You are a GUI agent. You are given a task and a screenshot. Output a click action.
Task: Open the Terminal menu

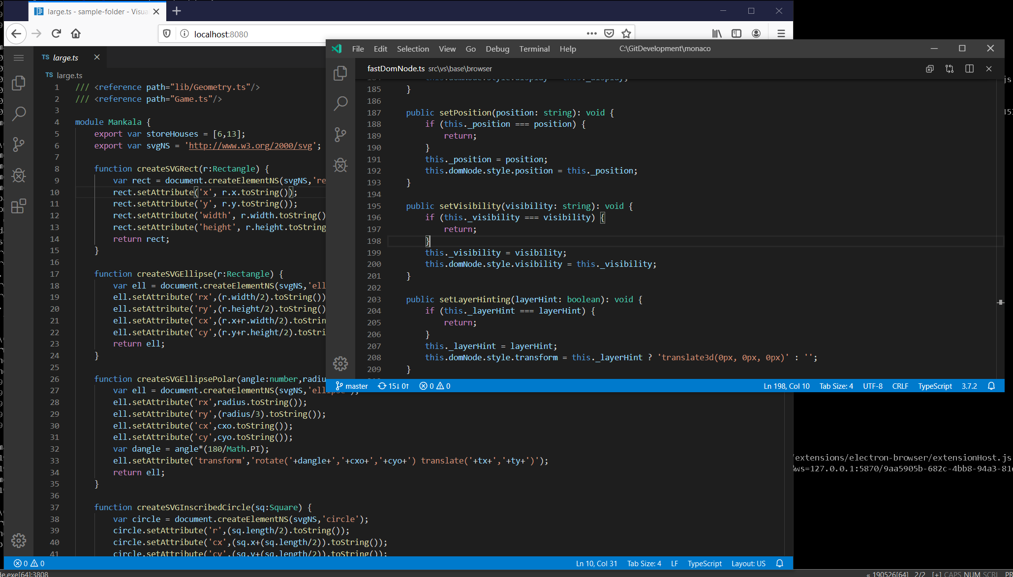(534, 49)
